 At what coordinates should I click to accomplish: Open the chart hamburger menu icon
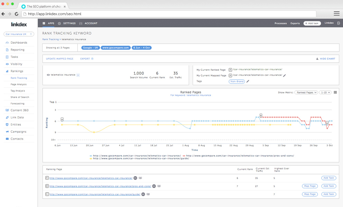[335, 92]
